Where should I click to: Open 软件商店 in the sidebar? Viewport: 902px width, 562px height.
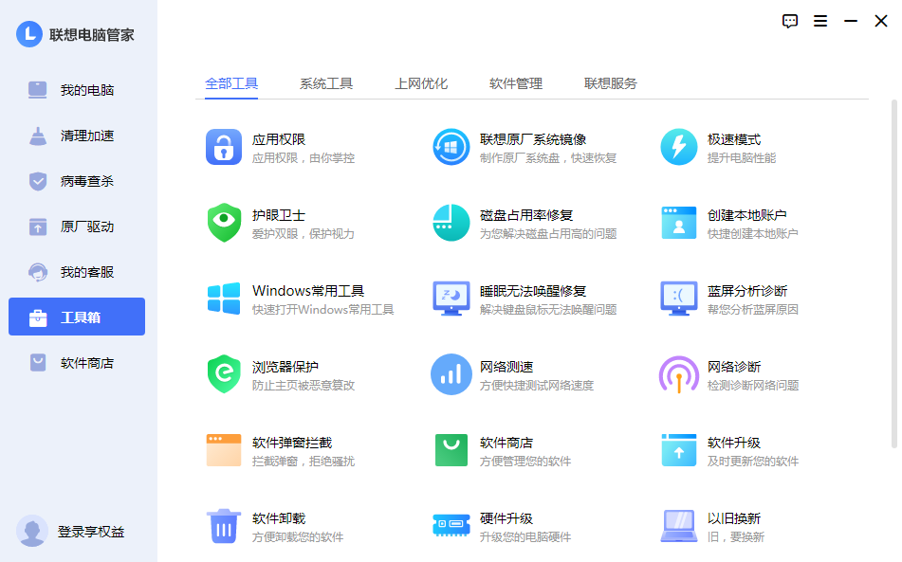(77, 363)
